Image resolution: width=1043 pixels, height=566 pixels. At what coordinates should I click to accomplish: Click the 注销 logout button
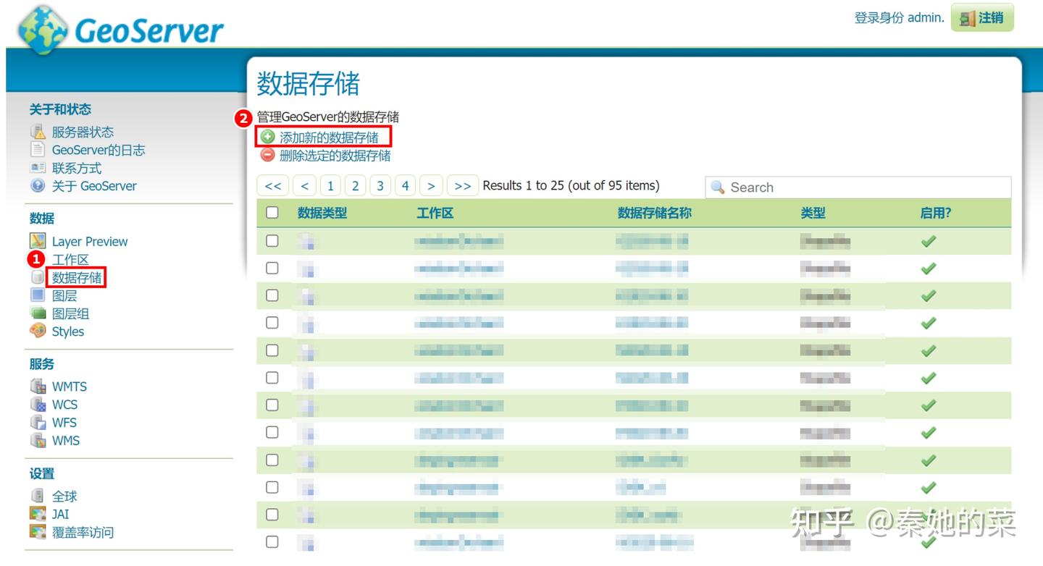[981, 18]
